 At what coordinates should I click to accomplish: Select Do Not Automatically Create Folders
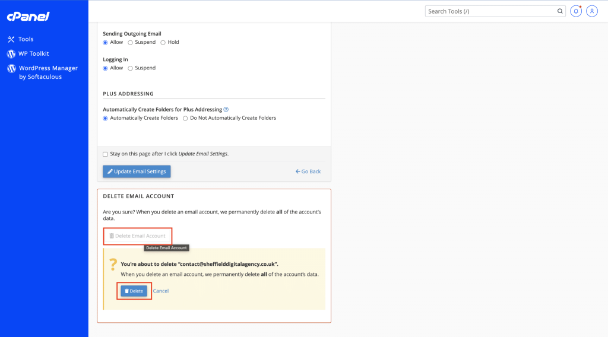point(185,118)
